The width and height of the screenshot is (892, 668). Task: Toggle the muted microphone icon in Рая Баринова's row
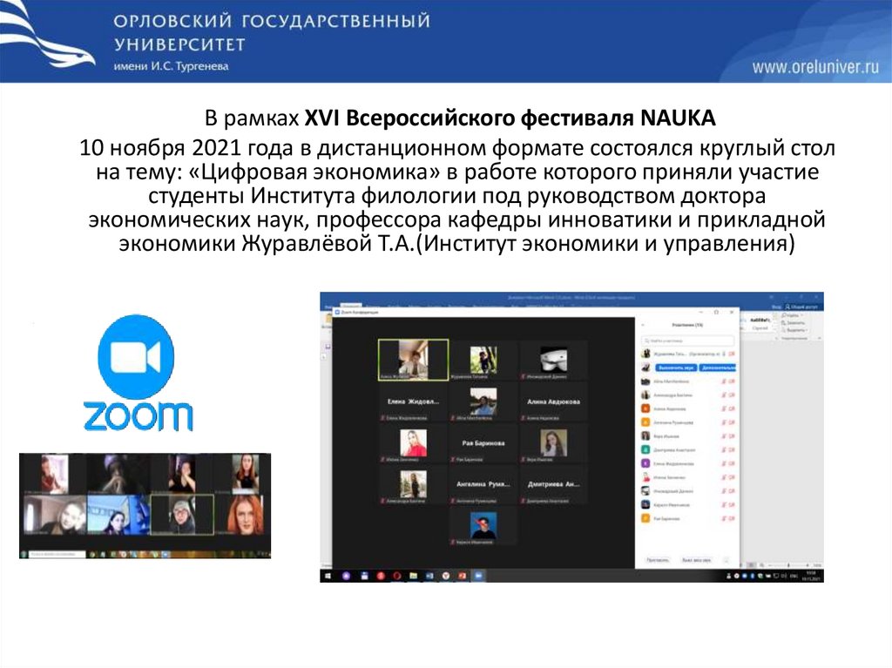coord(724,518)
